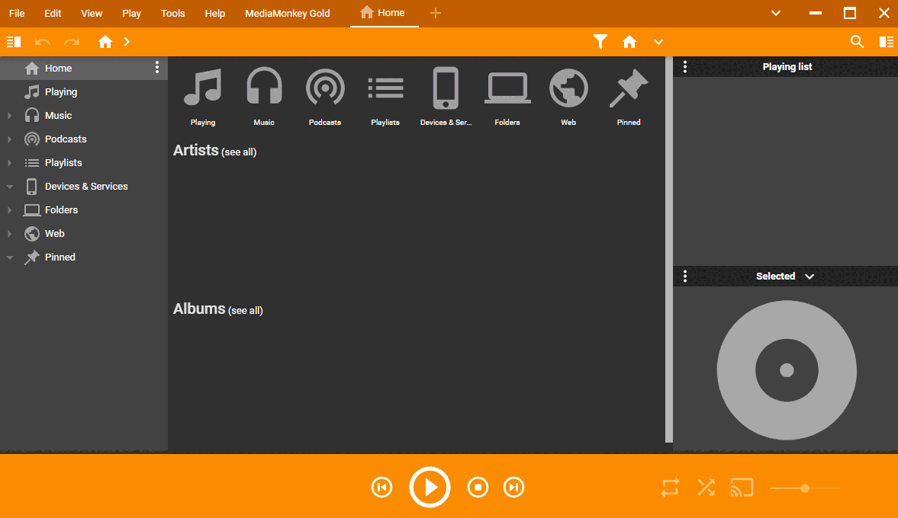The height and width of the screenshot is (518, 898).
Task: Open the Podcasts icon in home view
Action: (325, 87)
